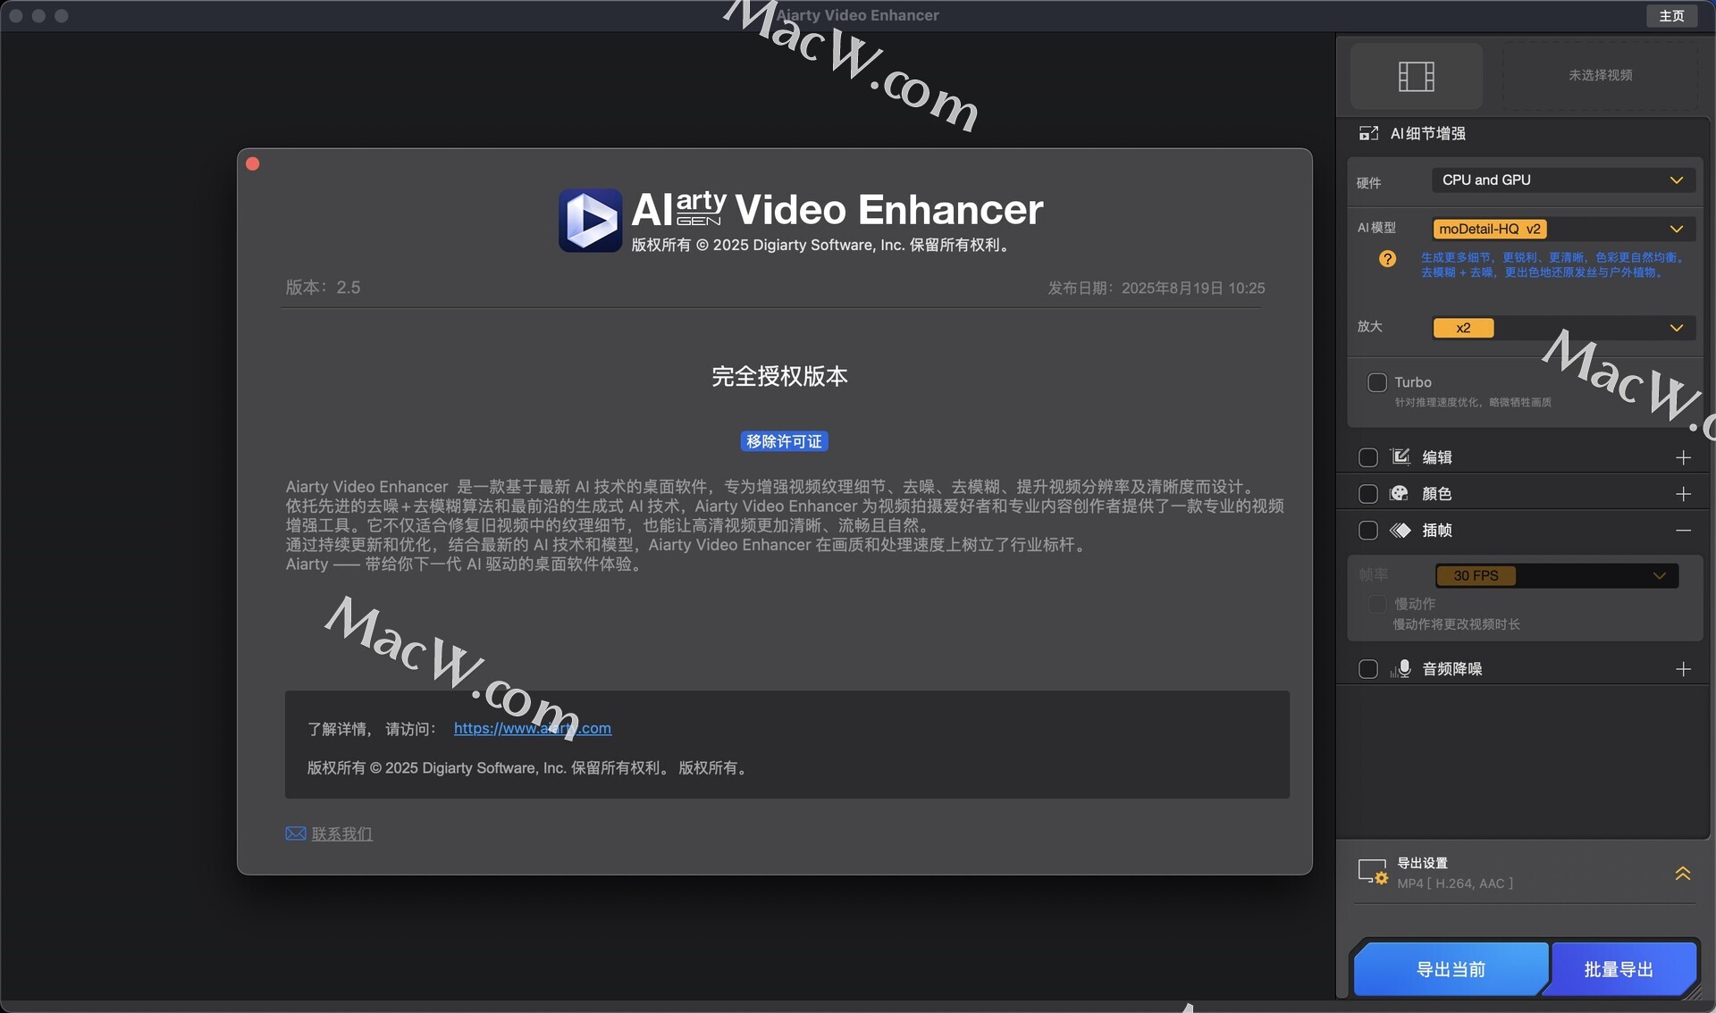This screenshot has width=1716, height=1013.
Task: Expand the 颜色 section with plus
Action: pyautogui.click(x=1683, y=494)
